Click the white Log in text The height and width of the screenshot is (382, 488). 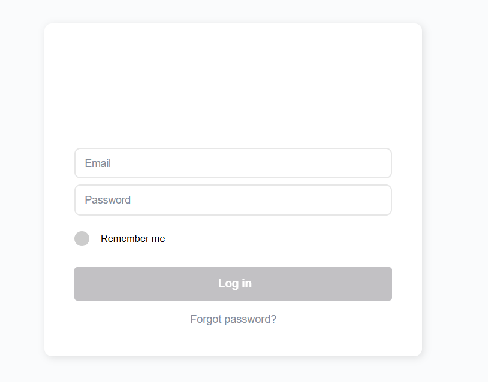click(x=235, y=284)
